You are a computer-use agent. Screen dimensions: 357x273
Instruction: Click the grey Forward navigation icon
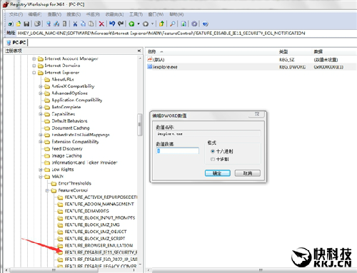coord(146,24)
